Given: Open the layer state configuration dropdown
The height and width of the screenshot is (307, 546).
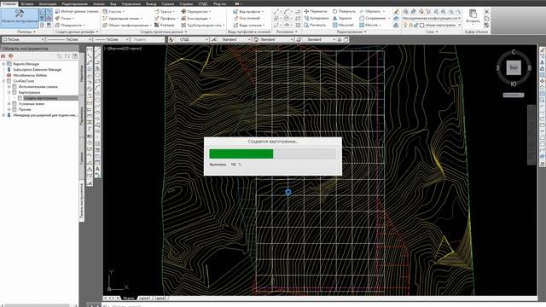Looking at the screenshot, I should (432, 18).
